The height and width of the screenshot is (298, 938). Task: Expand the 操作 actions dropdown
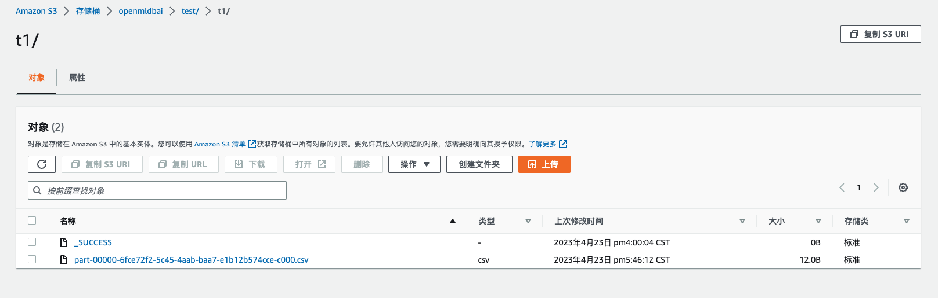(414, 164)
